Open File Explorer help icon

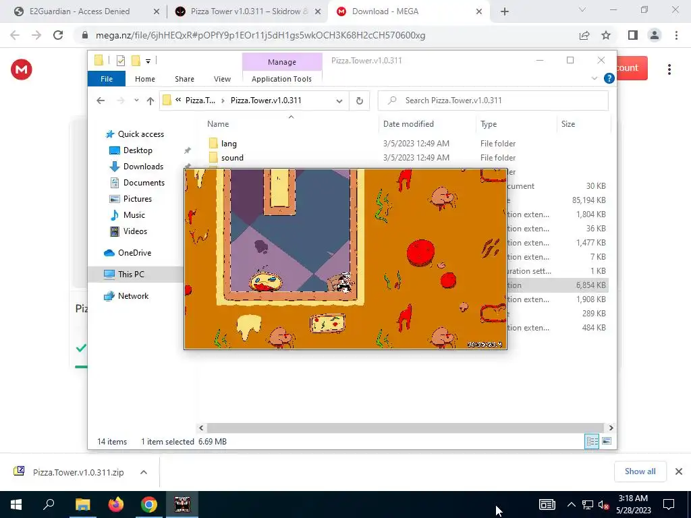[609, 78]
